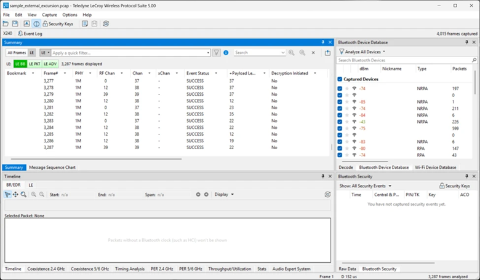Uncheck the -85 dBm device
Screen dimensions: 480x280
coord(340,102)
